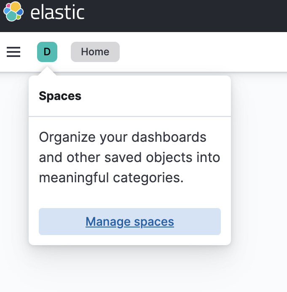Toggle the Spaces selector popover closed

click(x=47, y=52)
